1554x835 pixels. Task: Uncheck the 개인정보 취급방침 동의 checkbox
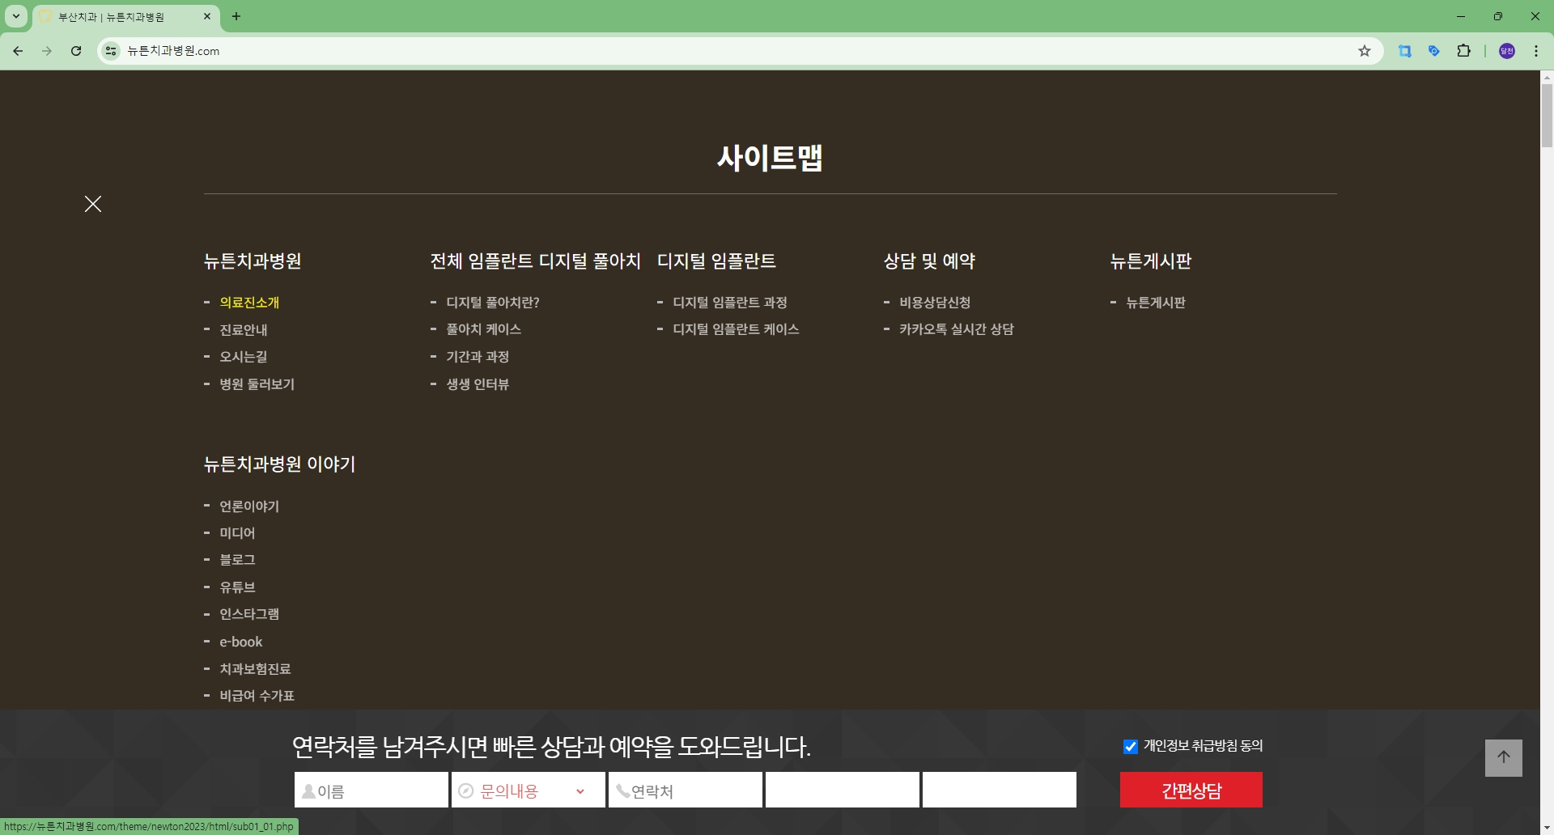pyautogui.click(x=1130, y=746)
